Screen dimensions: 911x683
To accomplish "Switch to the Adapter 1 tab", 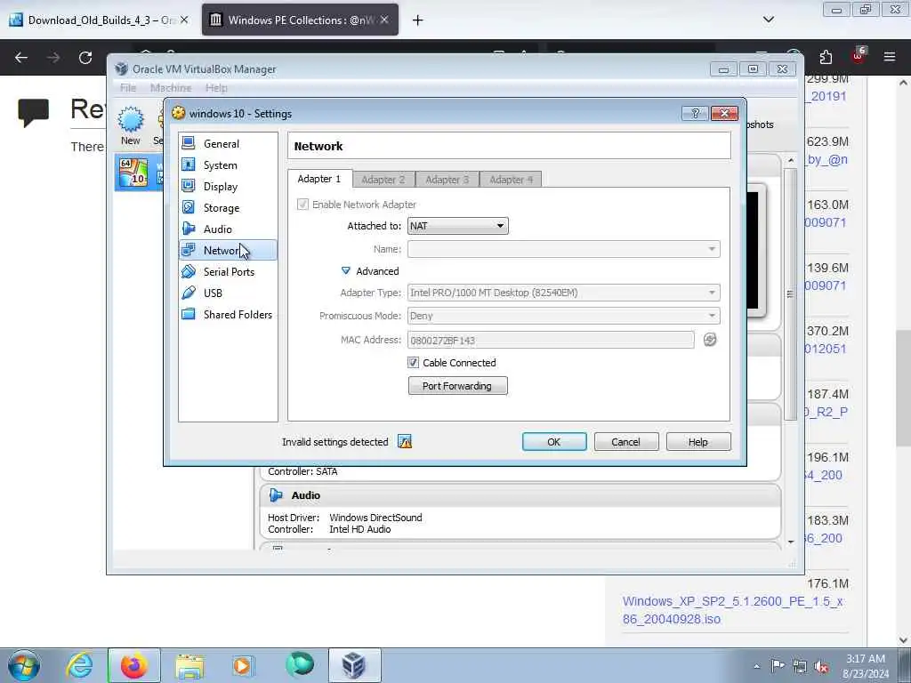I will (319, 179).
